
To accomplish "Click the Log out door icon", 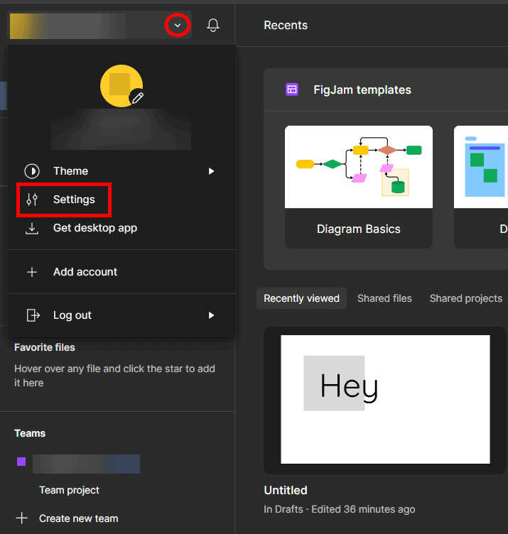I will tap(32, 315).
